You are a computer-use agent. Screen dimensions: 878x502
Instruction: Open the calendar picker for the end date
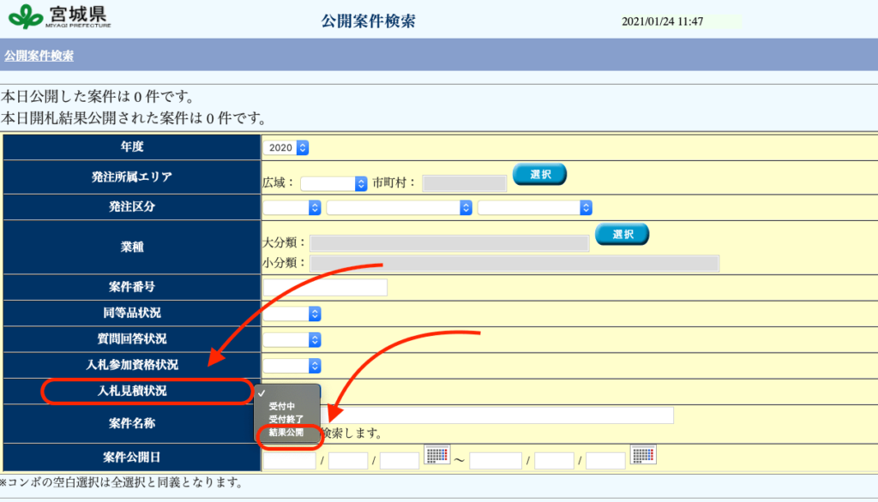(x=643, y=455)
